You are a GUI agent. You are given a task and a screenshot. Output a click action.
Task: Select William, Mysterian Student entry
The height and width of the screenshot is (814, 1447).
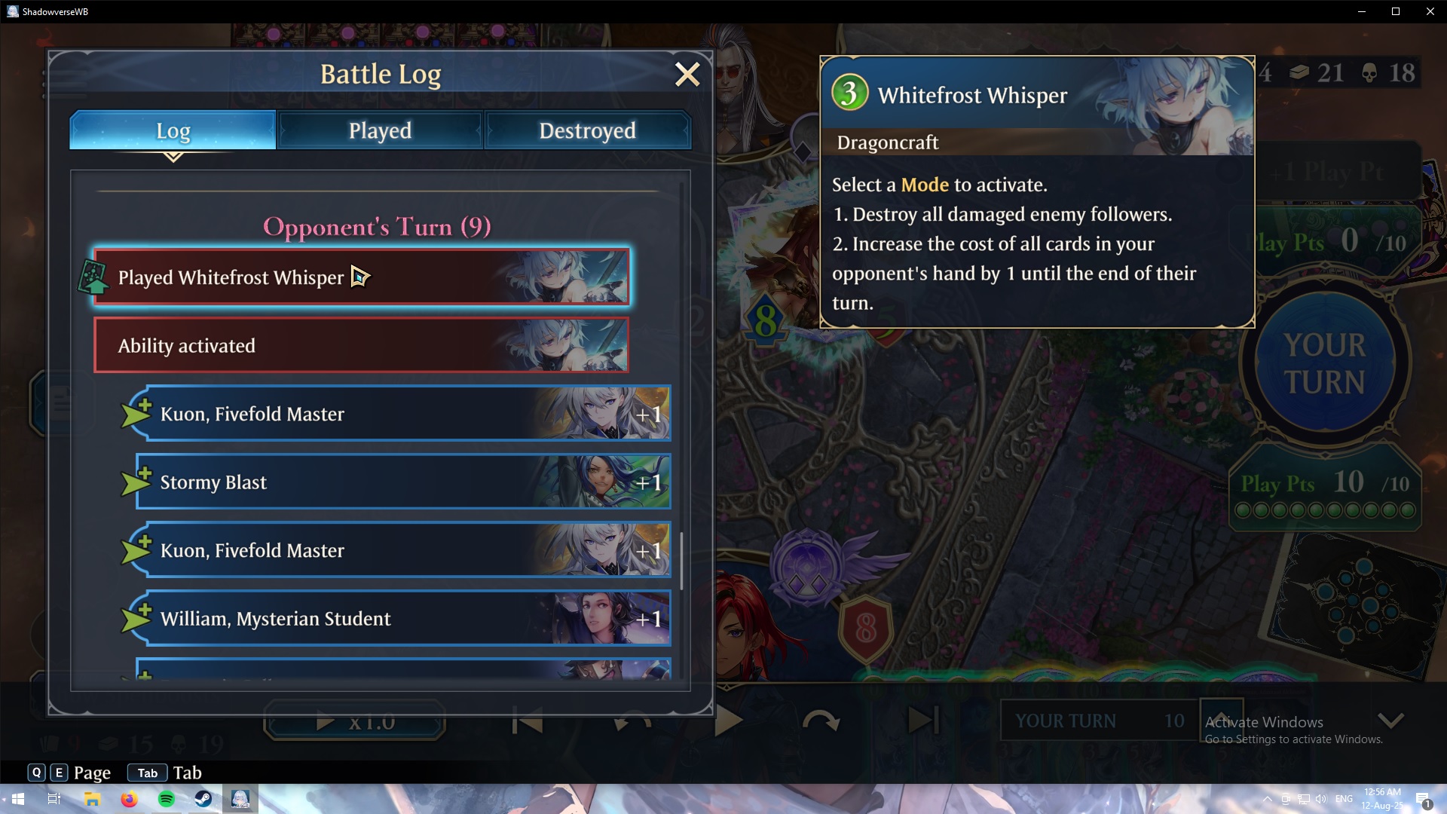pos(403,618)
